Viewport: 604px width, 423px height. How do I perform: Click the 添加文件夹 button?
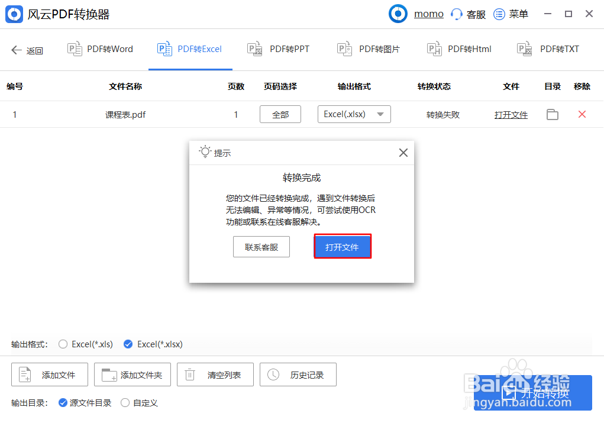[133, 374]
